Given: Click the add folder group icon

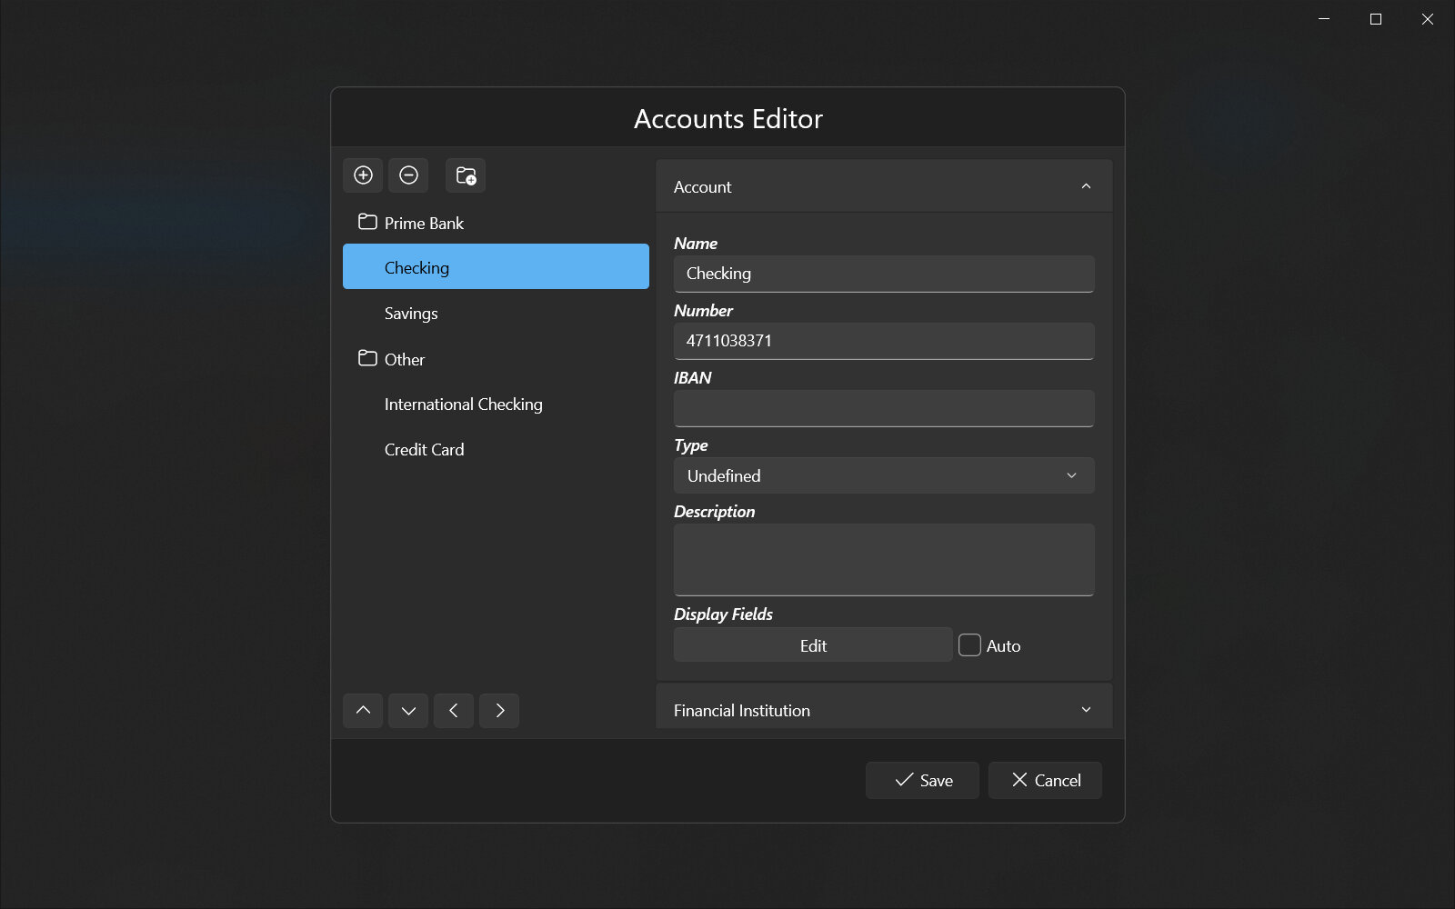Looking at the screenshot, I should point(466,175).
